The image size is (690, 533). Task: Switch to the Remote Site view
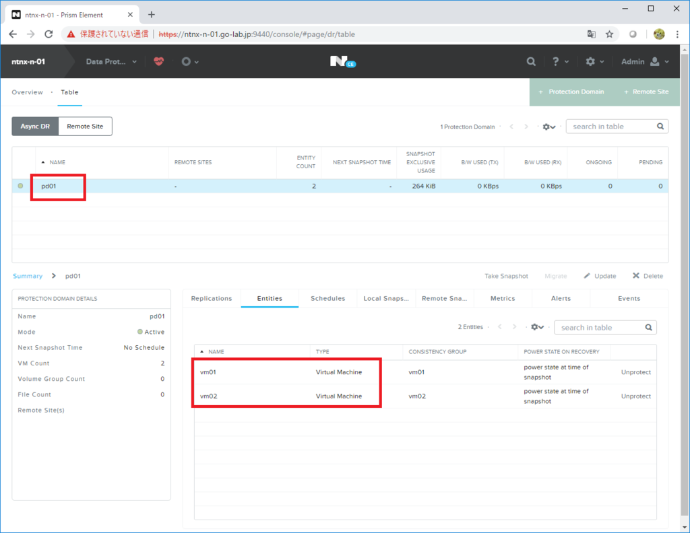coord(85,126)
